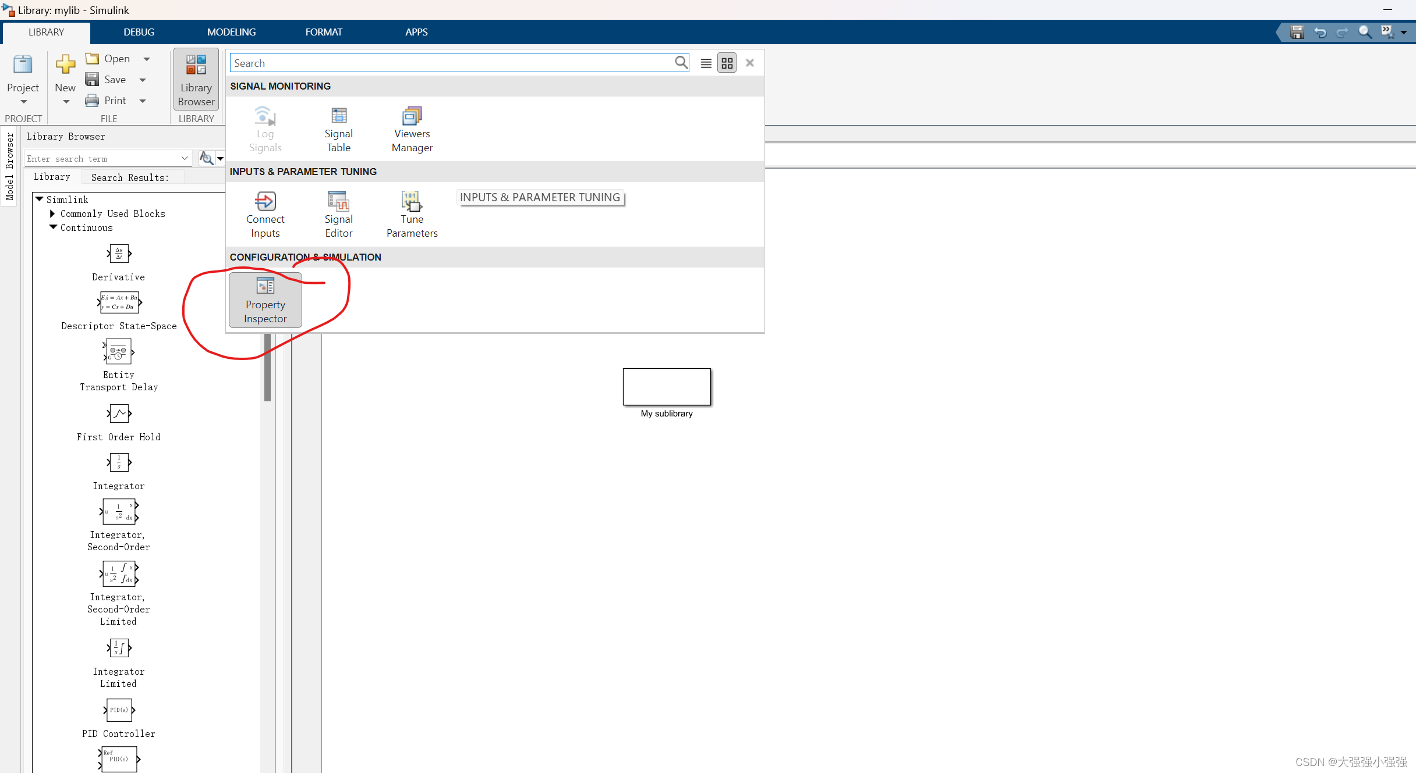
Task: Toggle grid view display mode
Action: coord(726,62)
